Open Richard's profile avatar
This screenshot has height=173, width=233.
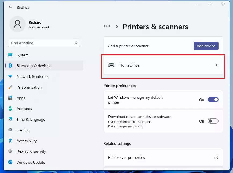click(17, 24)
